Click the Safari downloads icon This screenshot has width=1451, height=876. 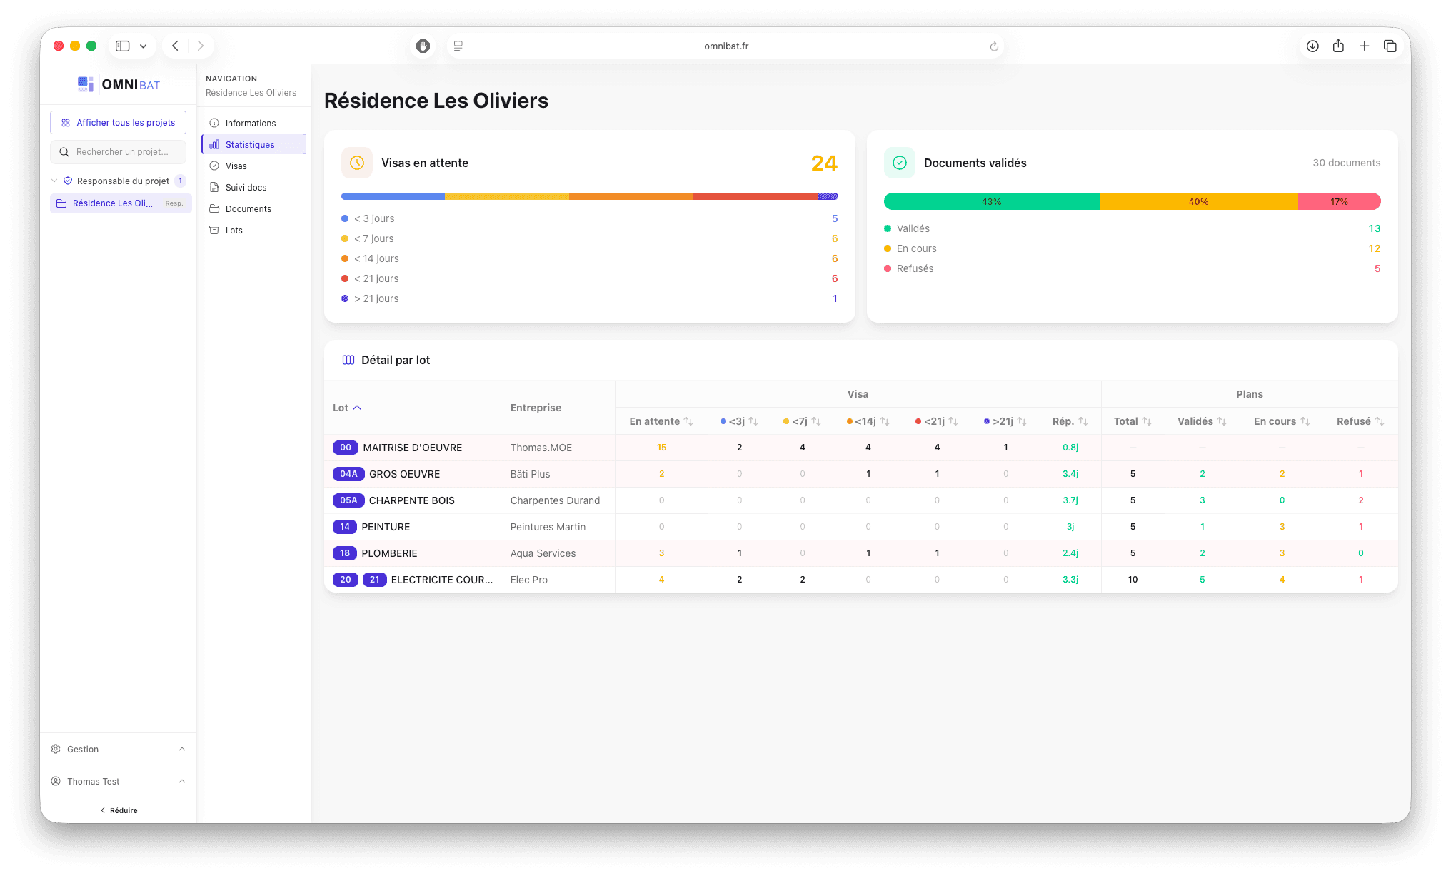click(x=1312, y=46)
